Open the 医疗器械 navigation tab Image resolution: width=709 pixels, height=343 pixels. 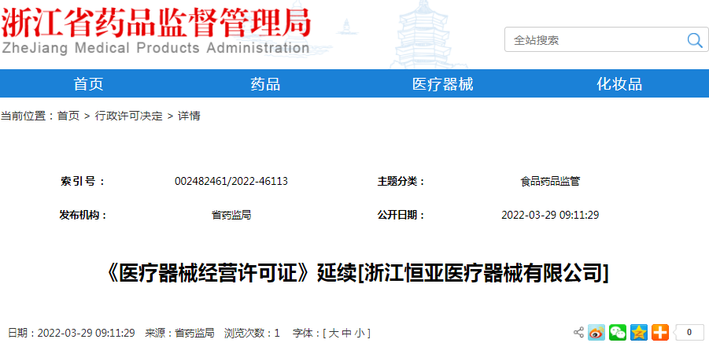click(443, 84)
